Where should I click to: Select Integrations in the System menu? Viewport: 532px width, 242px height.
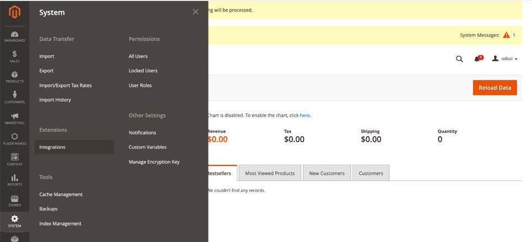click(52, 147)
